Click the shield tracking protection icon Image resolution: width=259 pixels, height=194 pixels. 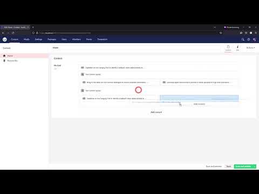point(33,33)
